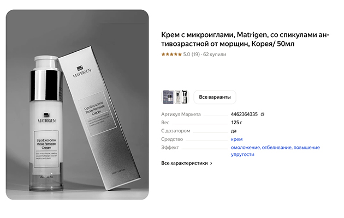
Task: Click the product title Крем с микроиглами
Action: [245, 39]
